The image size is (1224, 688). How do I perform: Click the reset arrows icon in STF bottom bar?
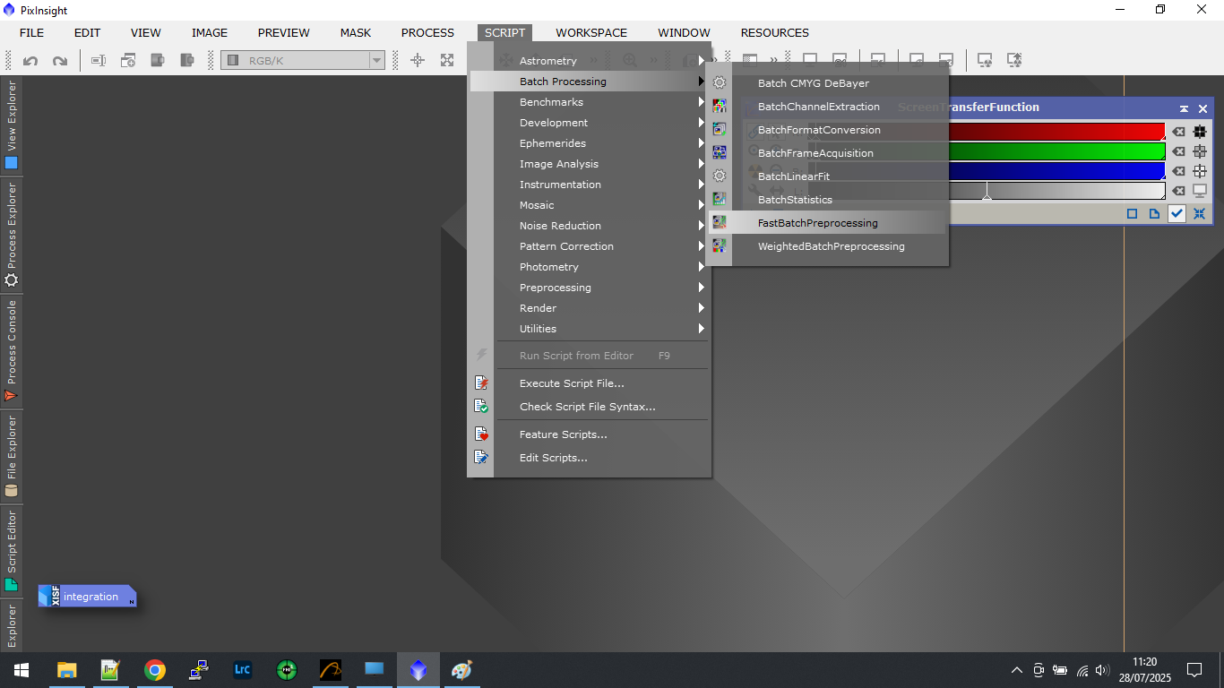pos(1199,214)
